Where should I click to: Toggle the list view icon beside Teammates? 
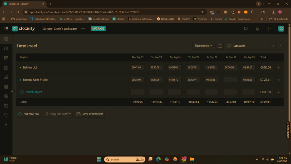coord(220,46)
